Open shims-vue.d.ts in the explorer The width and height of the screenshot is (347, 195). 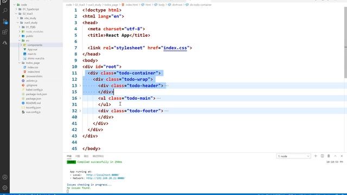tap(36, 58)
